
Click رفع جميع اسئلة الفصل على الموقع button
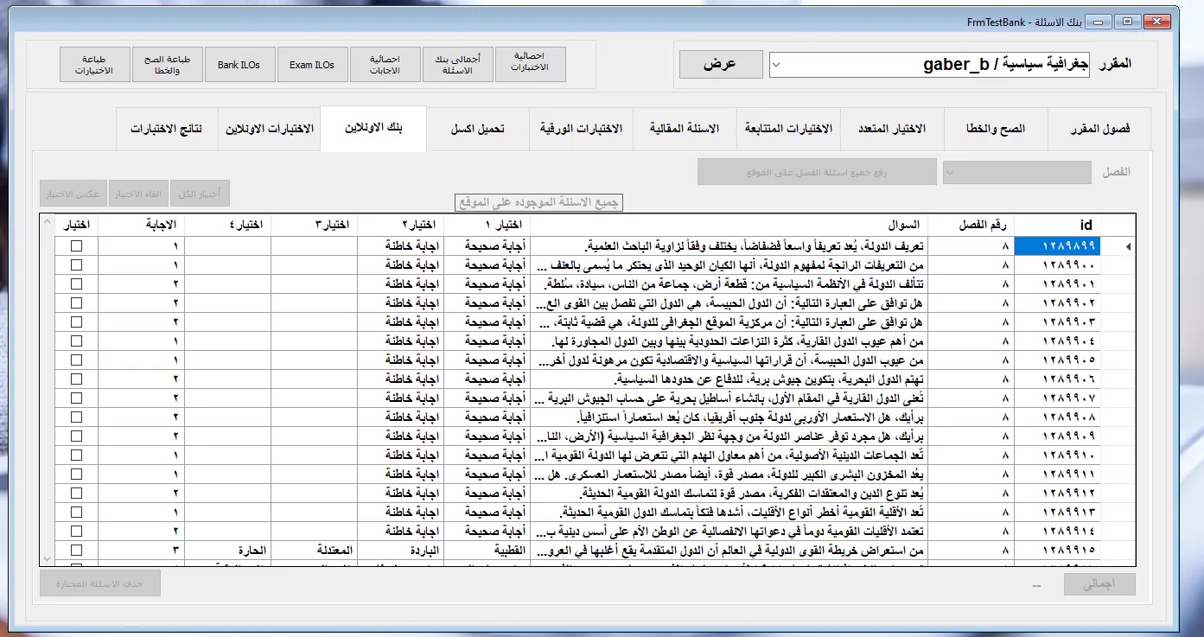click(817, 172)
